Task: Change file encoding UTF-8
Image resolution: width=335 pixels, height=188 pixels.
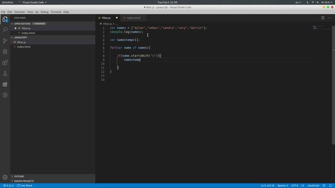Action: pos(295,186)
